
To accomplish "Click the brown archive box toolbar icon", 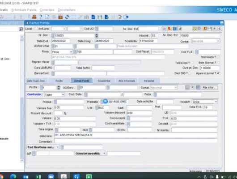I will click(x=60, y=17).
